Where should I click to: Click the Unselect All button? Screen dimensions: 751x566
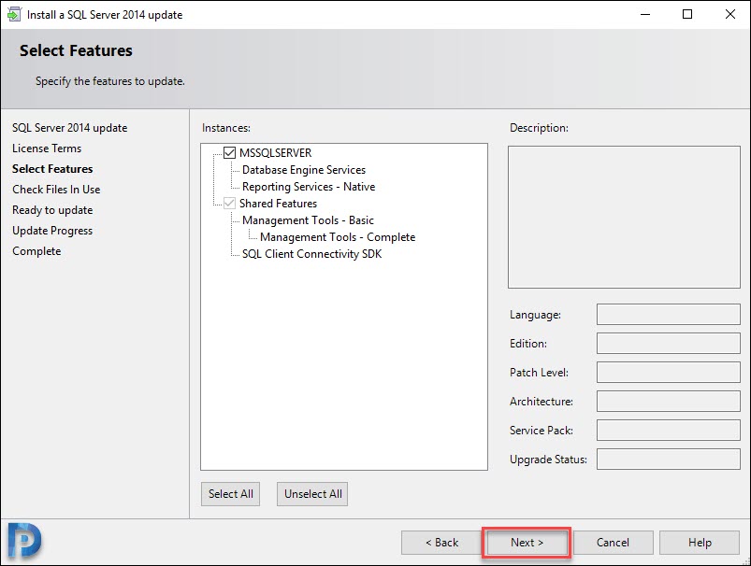(312, 494)
